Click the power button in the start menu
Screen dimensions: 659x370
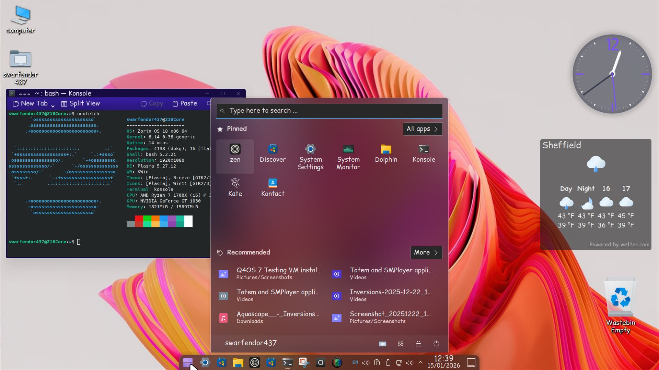pos(436,344)
